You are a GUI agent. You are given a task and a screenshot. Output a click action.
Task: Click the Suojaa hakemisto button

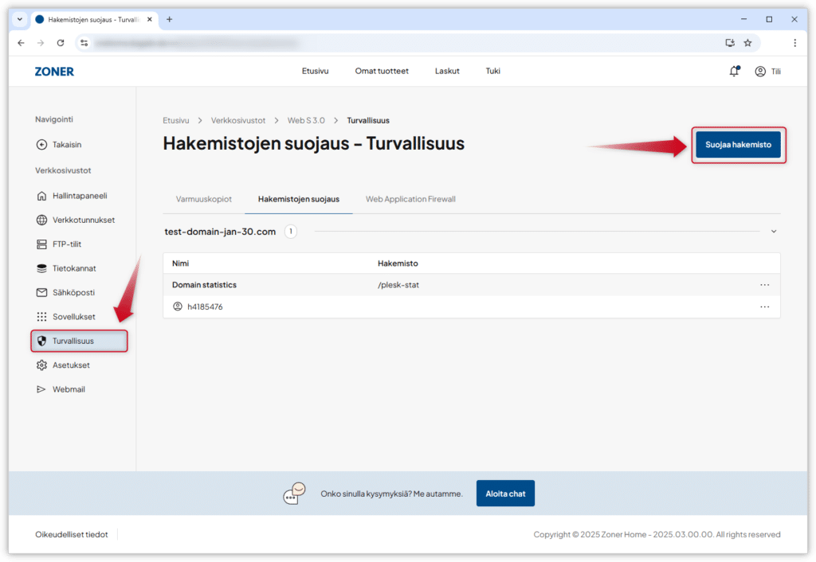click(x=738, y=145)
